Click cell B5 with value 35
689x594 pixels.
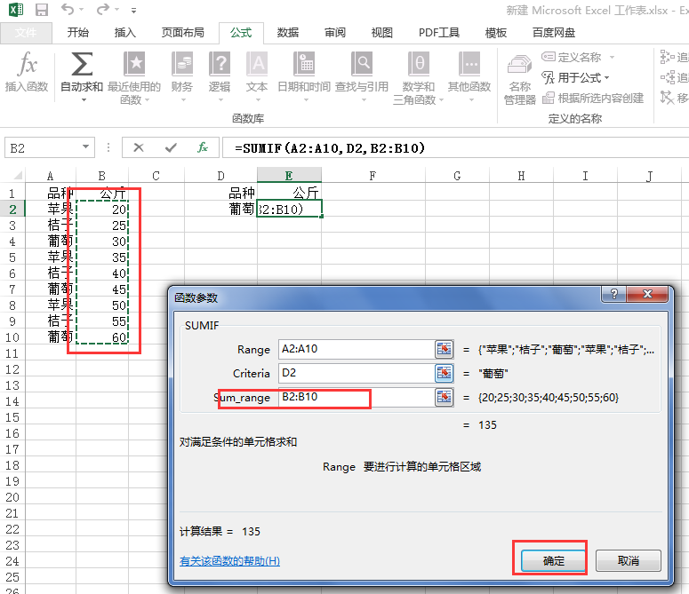coord(102,257)
